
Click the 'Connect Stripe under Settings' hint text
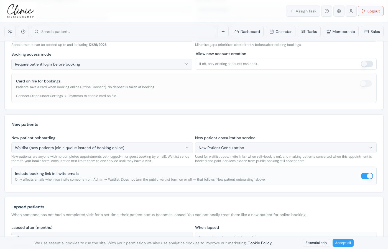pos(67,96)
